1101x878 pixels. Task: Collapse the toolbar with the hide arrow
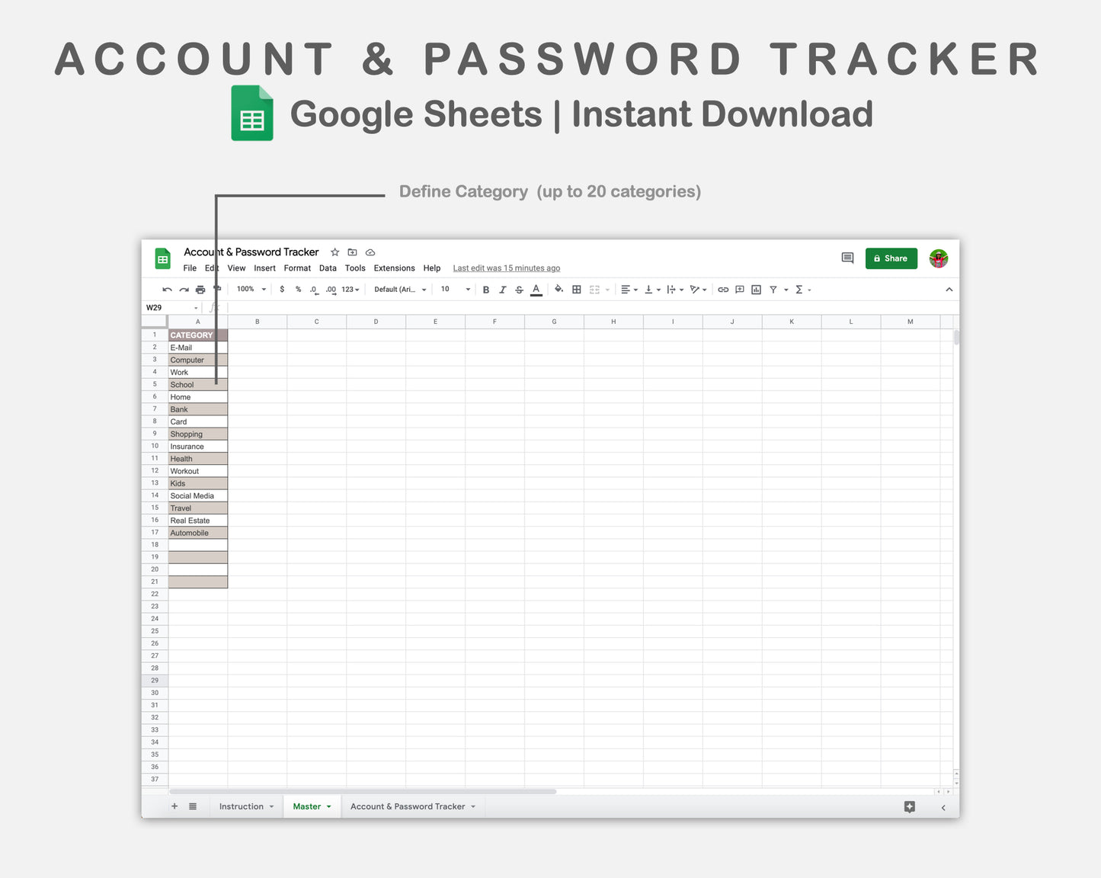(949, 290)
